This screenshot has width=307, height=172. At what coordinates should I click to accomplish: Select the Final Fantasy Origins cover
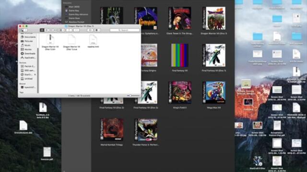pyautogui.click(x=149, y=55)
